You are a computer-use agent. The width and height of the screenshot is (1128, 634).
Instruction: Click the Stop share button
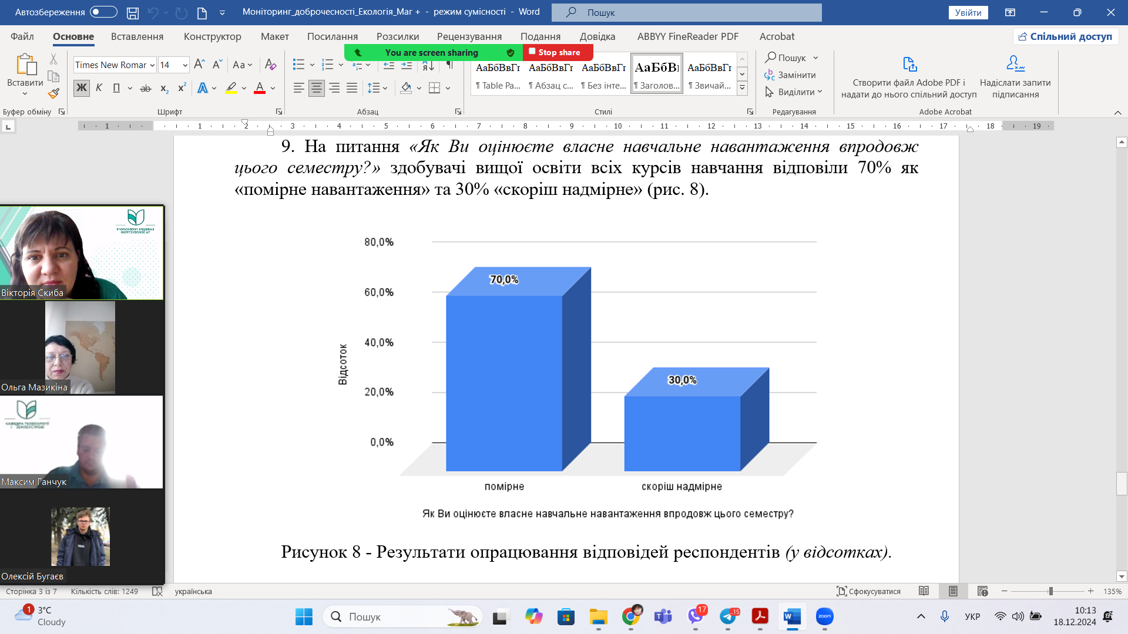558,52
